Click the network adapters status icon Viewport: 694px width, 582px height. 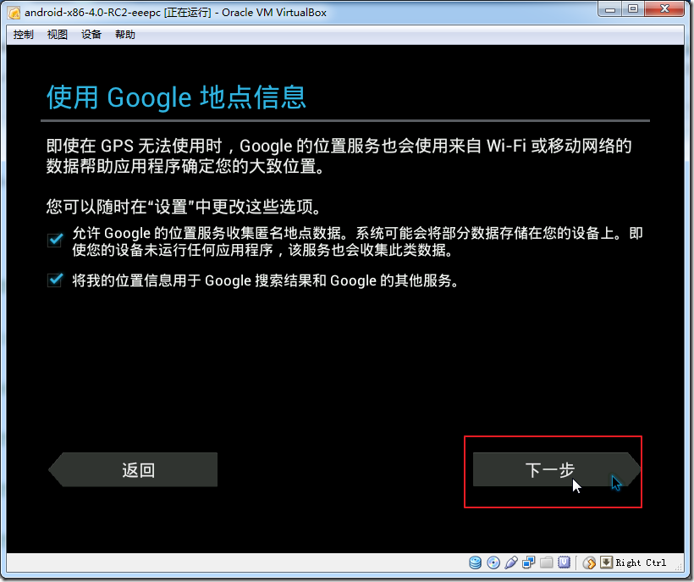coord(528,563)
